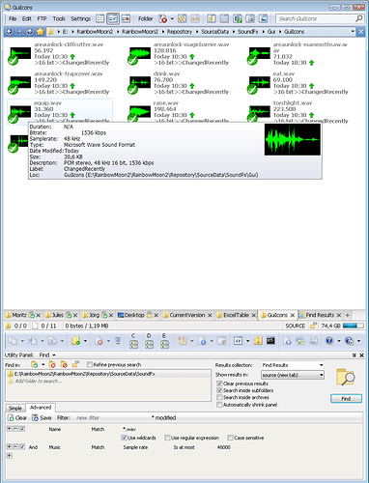Viewport: 369px width, 483px height.
Task: Click the delete-folder icon beside Folder
Action: click(x=163, y=18)
